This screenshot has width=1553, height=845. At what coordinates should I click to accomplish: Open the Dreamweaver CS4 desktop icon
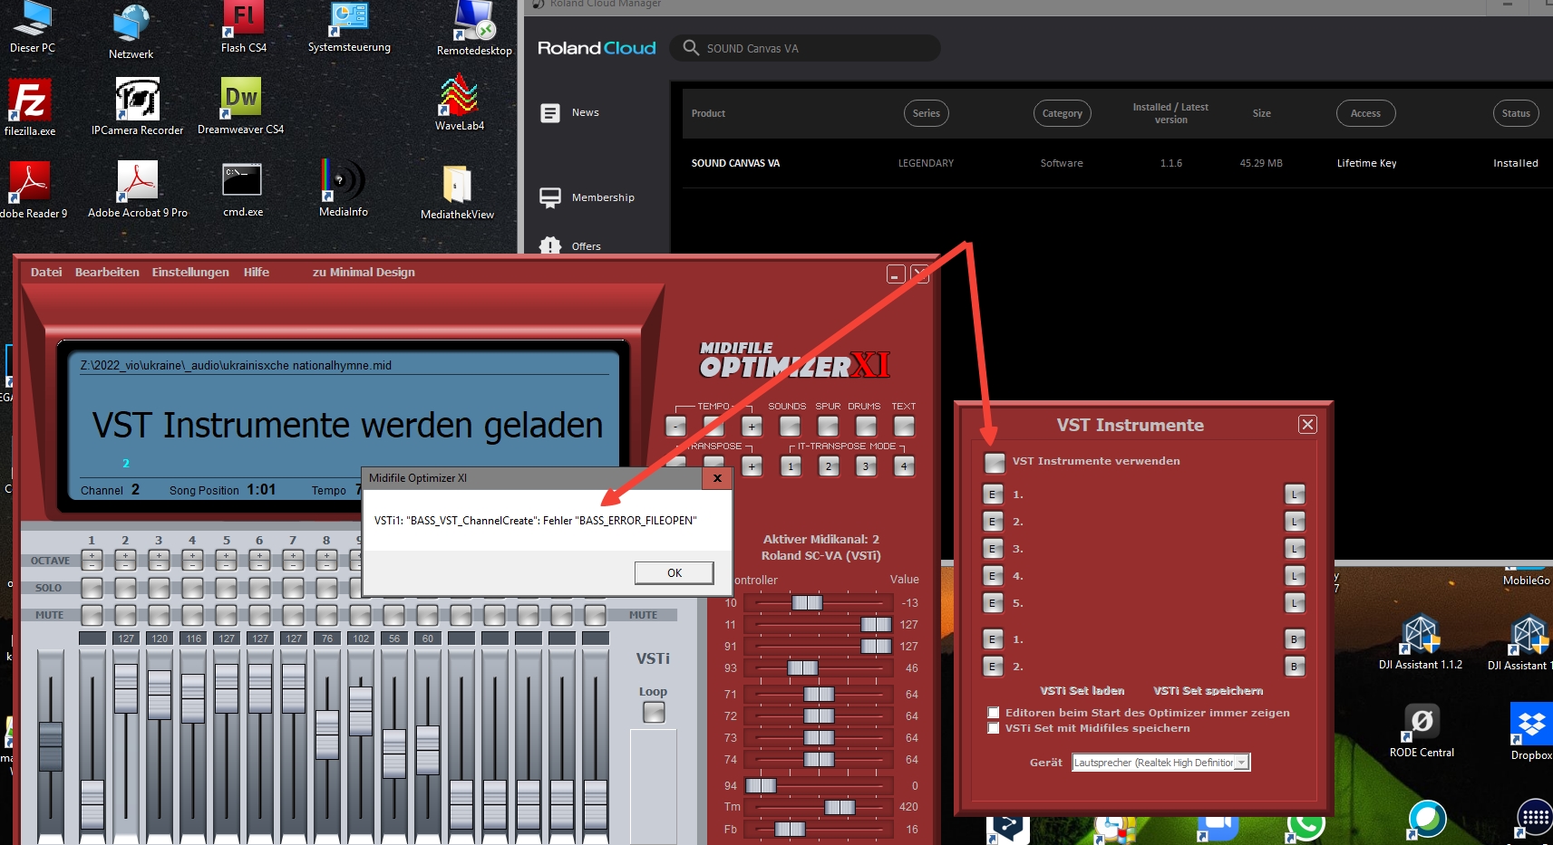click(240, 105)
